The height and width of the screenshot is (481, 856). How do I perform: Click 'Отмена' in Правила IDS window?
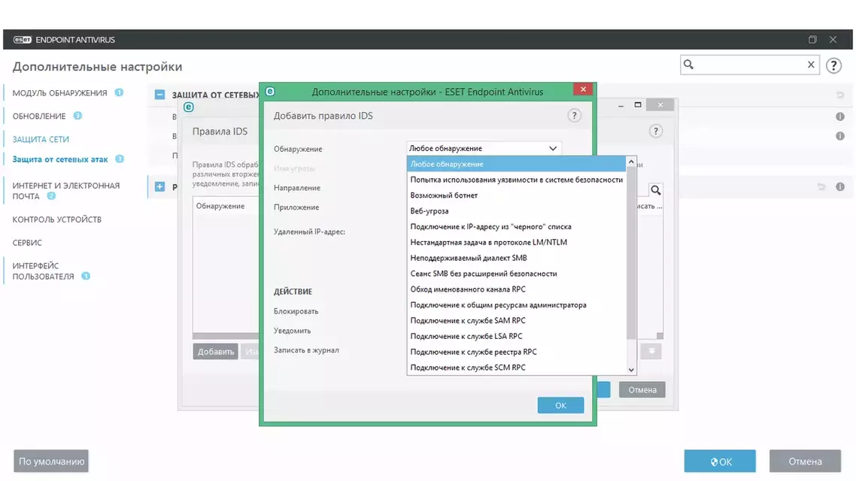pos(642,390)
